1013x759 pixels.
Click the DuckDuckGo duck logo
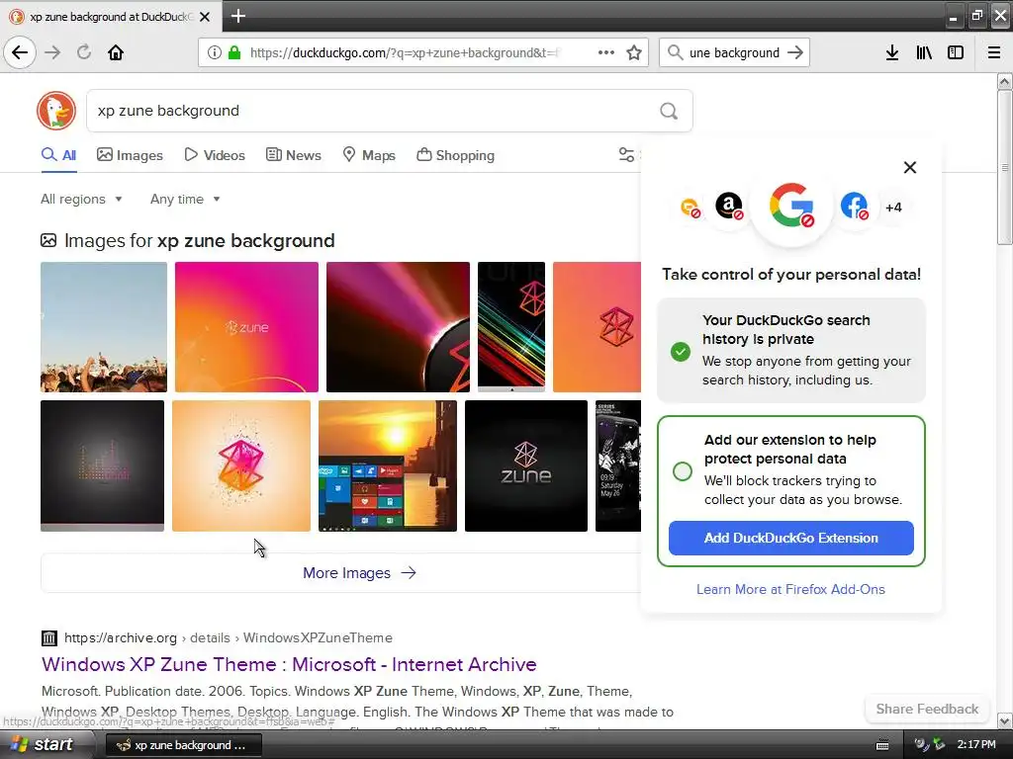(x=56, y=111)
